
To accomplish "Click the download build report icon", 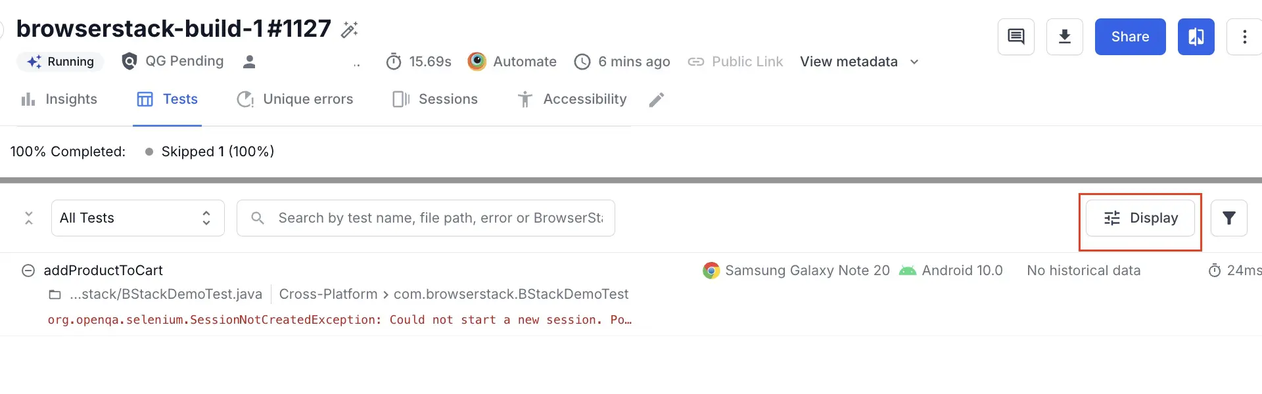I will tap(1065, 37).
